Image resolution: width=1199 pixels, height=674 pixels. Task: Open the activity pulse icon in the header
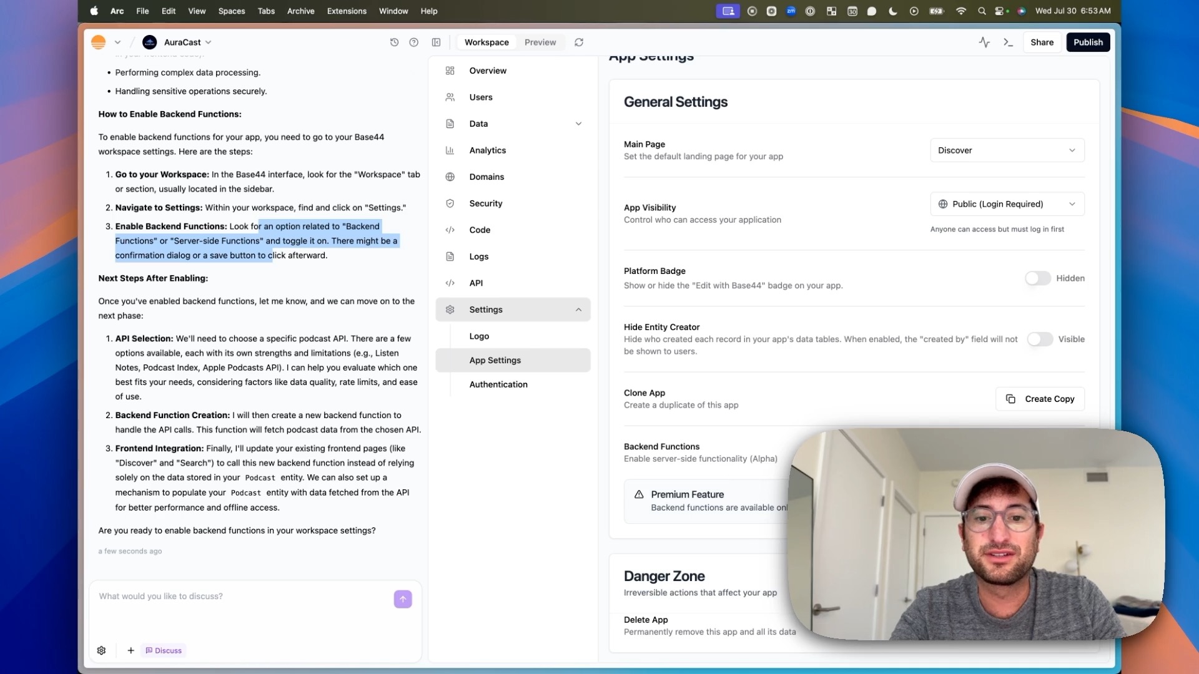[x=984, y=42]
